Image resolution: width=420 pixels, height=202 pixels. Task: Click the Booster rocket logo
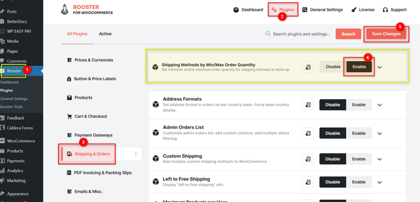65,9
